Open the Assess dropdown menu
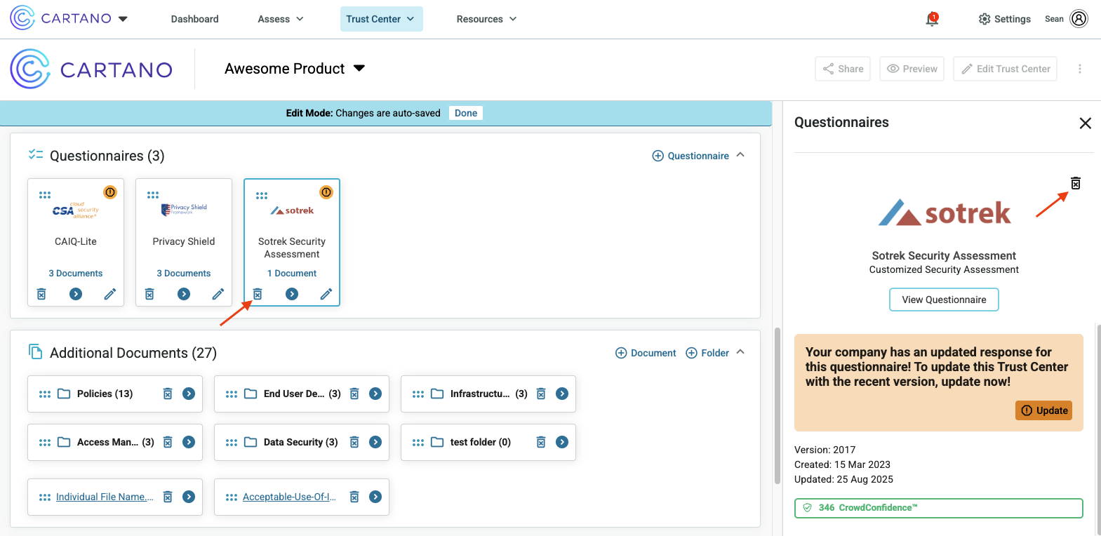The height and width of the screenshot is (536, 1101). coord(281,19)
